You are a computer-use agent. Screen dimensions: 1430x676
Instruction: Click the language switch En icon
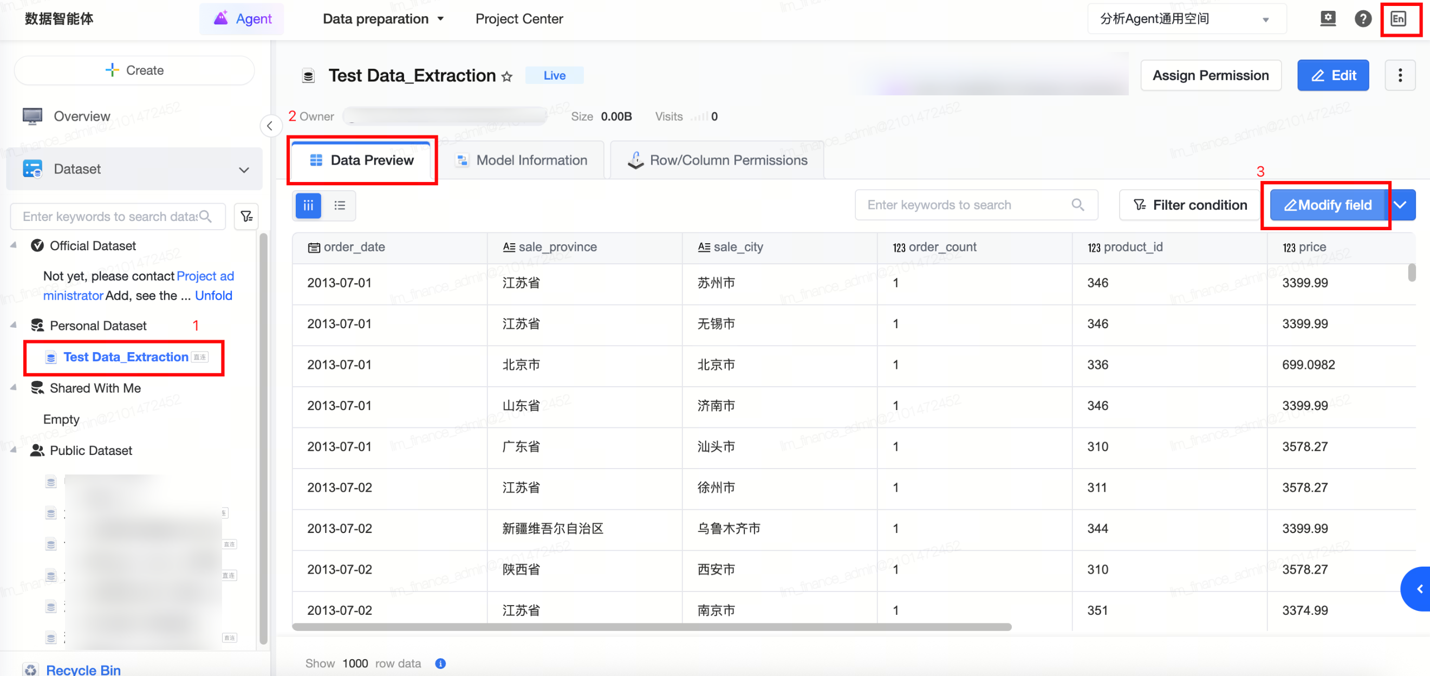(x=1398, y=19)
